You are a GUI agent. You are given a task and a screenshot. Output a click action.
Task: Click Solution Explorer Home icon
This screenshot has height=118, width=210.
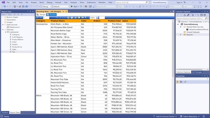click(185, 15)
